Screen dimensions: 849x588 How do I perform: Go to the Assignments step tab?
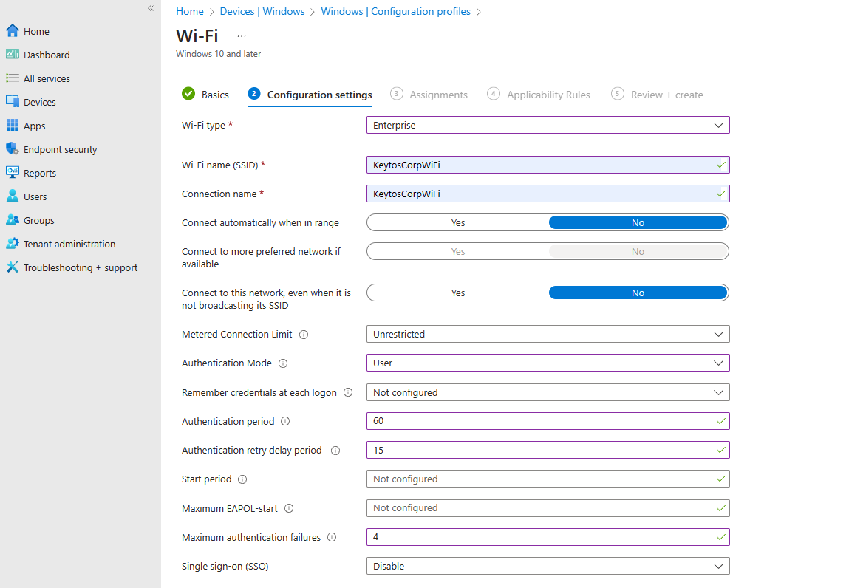tap(429, 95)
